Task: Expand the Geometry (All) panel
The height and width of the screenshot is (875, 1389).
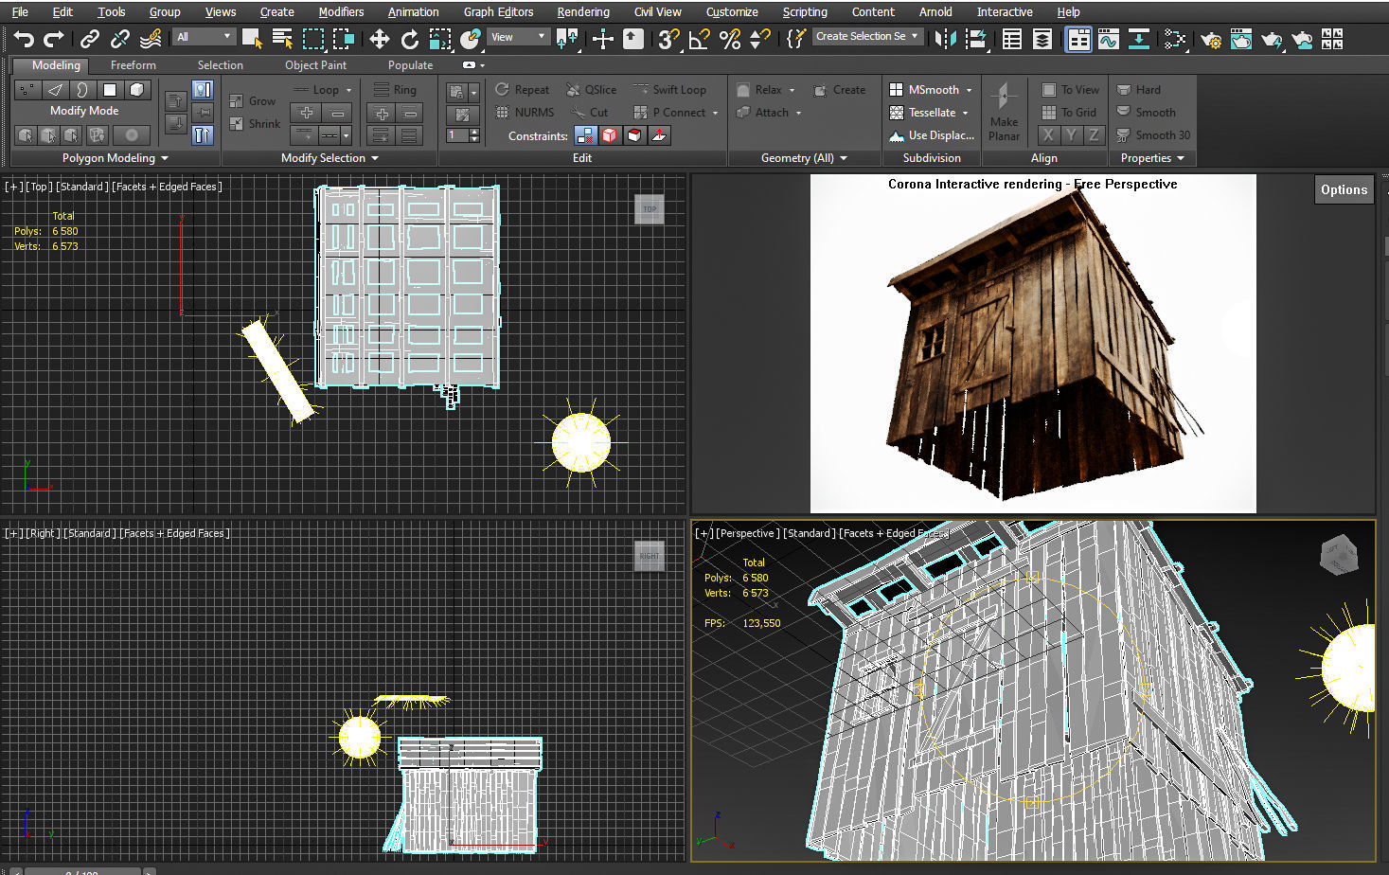Action: pyautogui.click(x=804, y=158)
